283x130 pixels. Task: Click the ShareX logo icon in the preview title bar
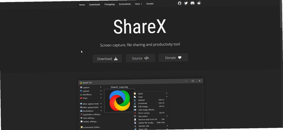(x=81, y=83)
